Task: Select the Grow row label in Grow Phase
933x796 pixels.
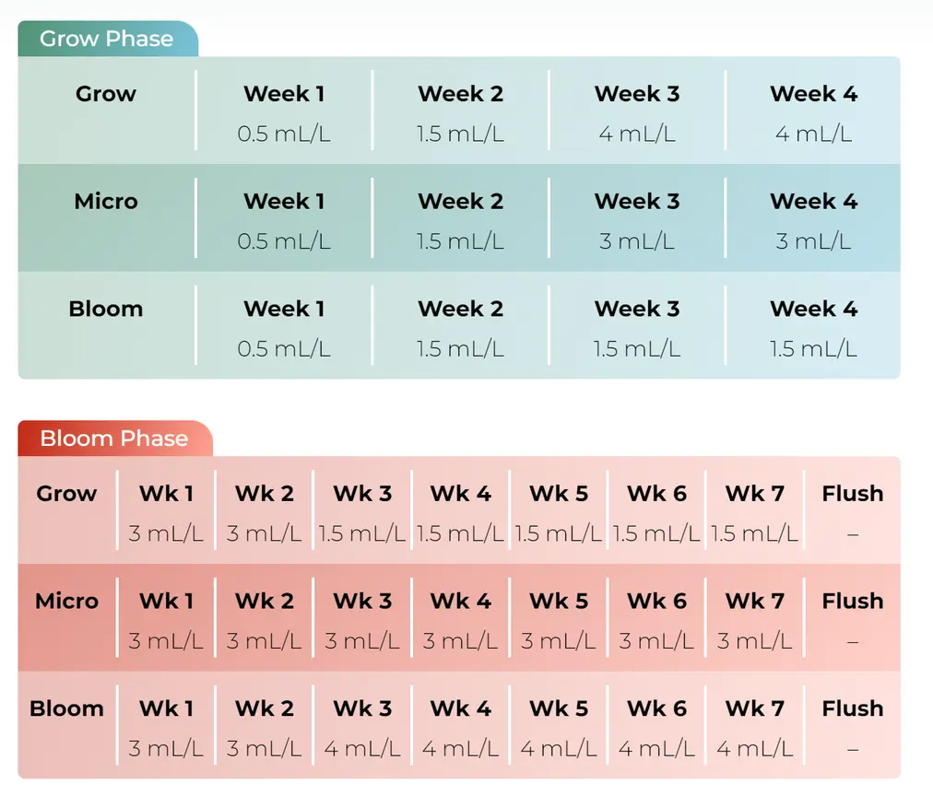Action: [106, 94]
